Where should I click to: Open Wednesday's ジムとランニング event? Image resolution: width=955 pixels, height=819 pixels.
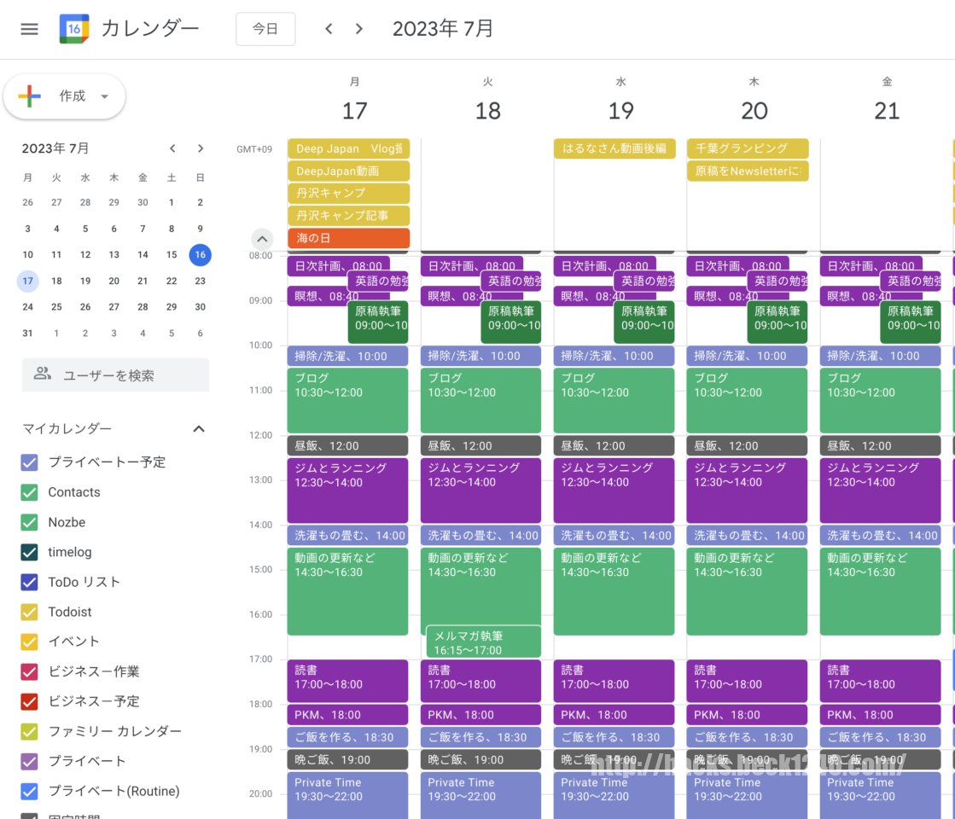coord(614,491)
